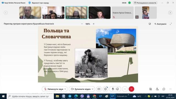This screenshot has width=176, height=99.
Task: Open Google Chrome from the taskbar
Action: pos(94,96)
